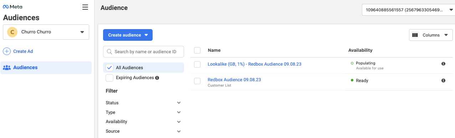
Task: Click the Audiences people icon in sidebar
Action: pyautogui.click(x=7, y=67)
